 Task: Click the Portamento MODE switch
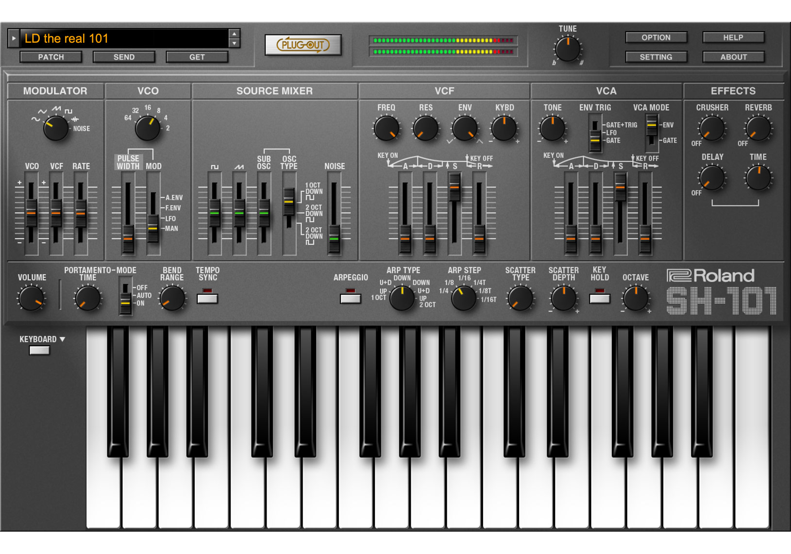tap(125, 296)
